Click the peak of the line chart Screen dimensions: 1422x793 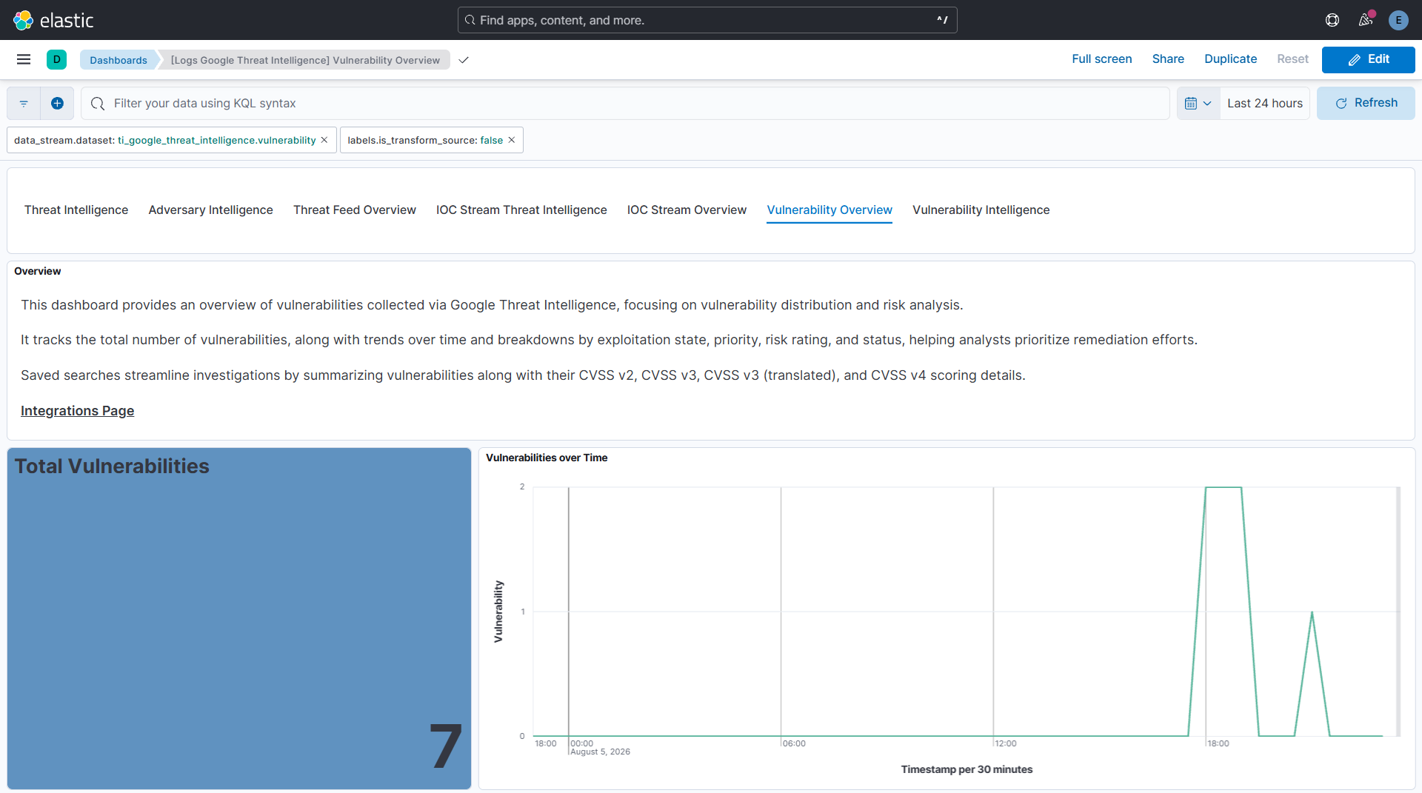click(x=1224, y=488)
